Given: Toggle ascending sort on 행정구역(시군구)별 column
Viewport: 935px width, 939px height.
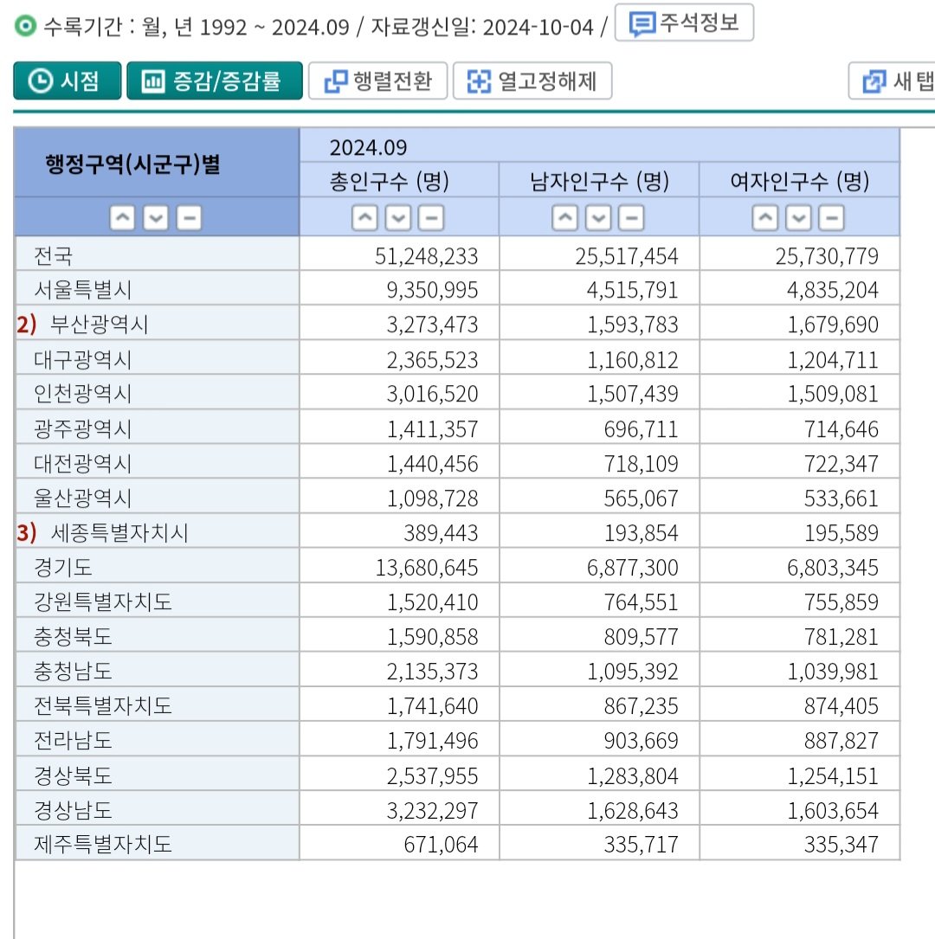Looking at the screenshot, I should (123, 218).
